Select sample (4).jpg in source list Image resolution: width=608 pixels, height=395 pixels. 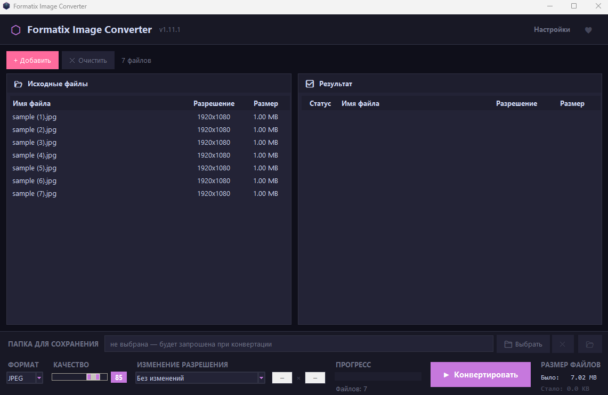click(x=149, y=155)
